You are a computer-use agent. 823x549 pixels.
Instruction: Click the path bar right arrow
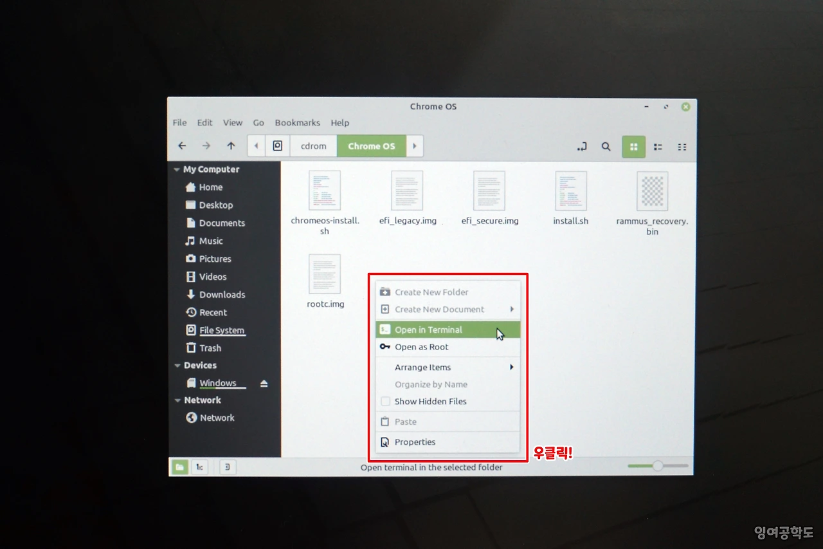[x=415, y=146]
